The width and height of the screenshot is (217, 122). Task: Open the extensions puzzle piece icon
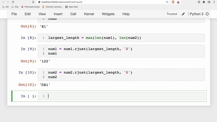pyautogui.click(x=204, y=2)
